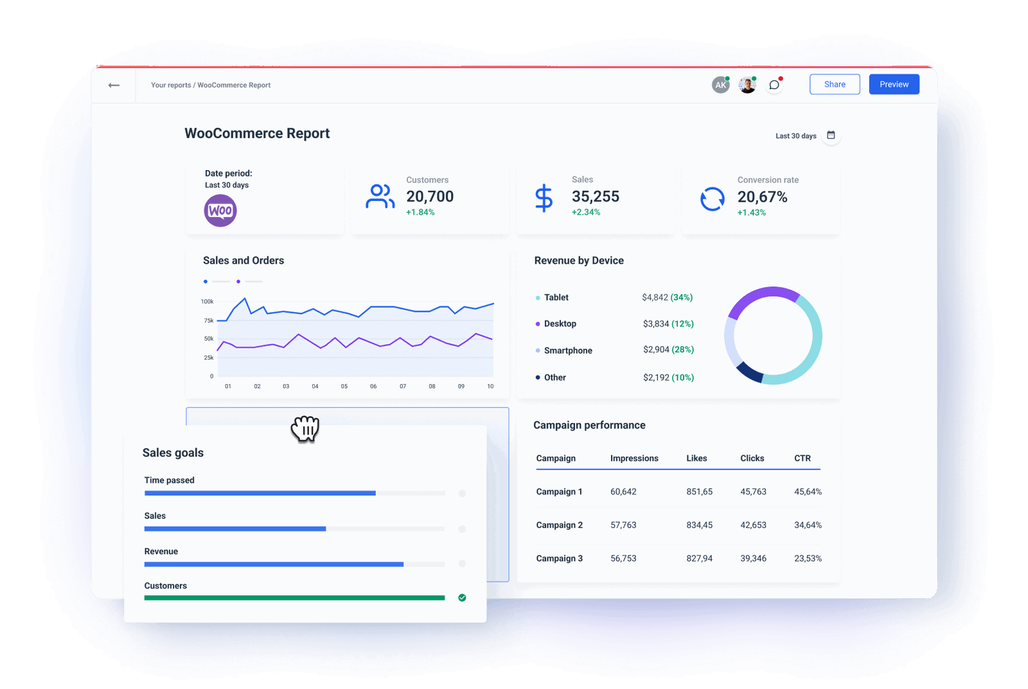The image size is (1028, 689).
Task: Open the Last 30 days date range
Action: pyautogui.click(x=795, y=135)
